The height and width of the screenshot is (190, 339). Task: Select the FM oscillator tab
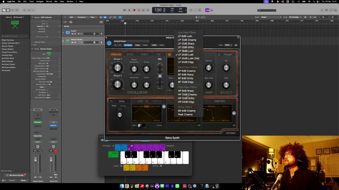point(158,55)
